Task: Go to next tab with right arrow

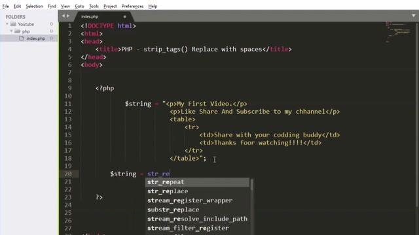Action: (x=68, y=16)
